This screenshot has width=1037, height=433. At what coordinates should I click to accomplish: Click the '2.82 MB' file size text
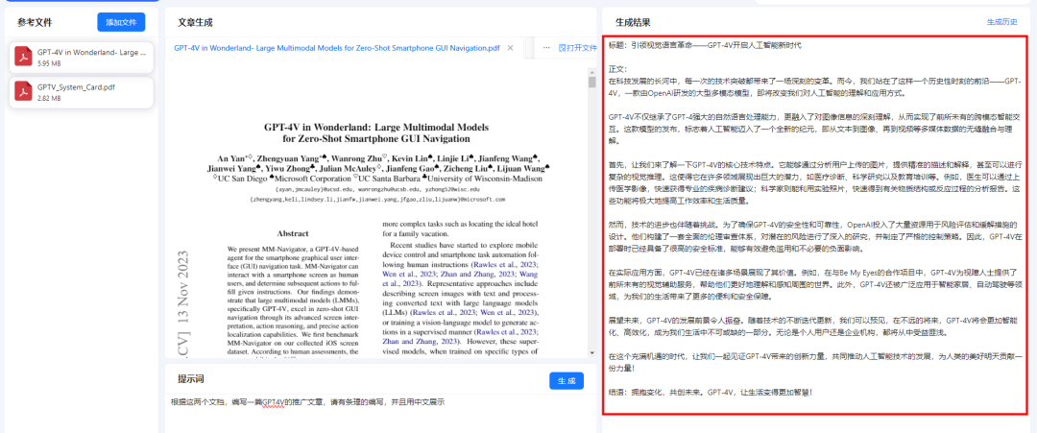click(49, 99)
